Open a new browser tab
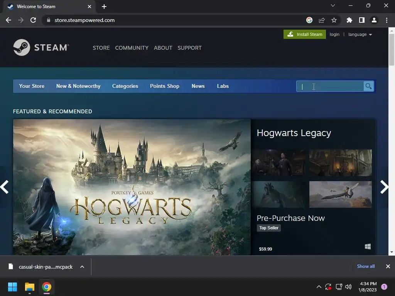Viewport: 395px width, 296px height. [x=104, y=7]
